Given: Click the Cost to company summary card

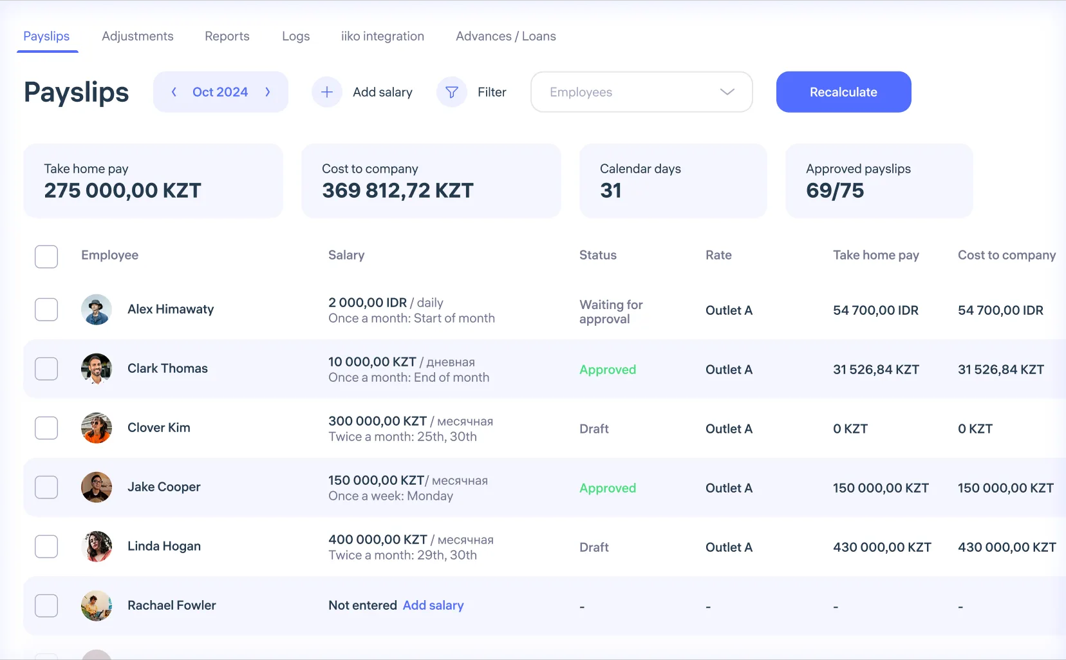Looking at the screenshot, I should tap(431, 181).
